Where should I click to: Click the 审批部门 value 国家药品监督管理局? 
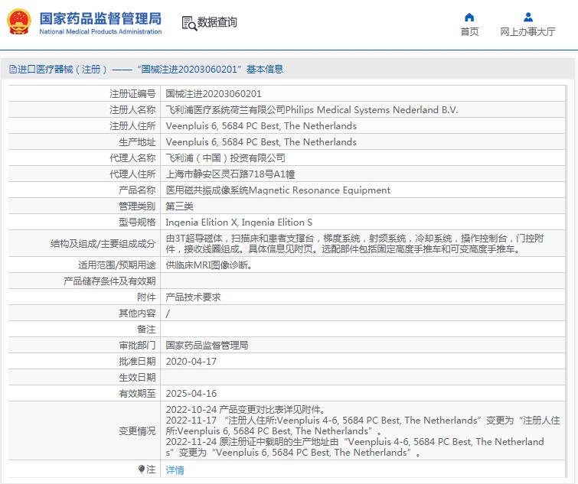(x=207, y=346)
